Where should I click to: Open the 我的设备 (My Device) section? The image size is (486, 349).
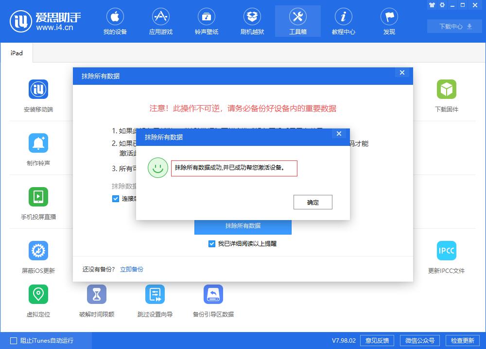(x=115, y=21)
